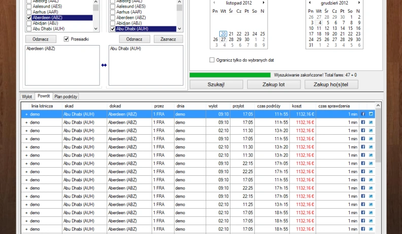Click down arrow of origin airport list scrollbar
The height and width of the screenshot is (234, 402).
[96, 29]
